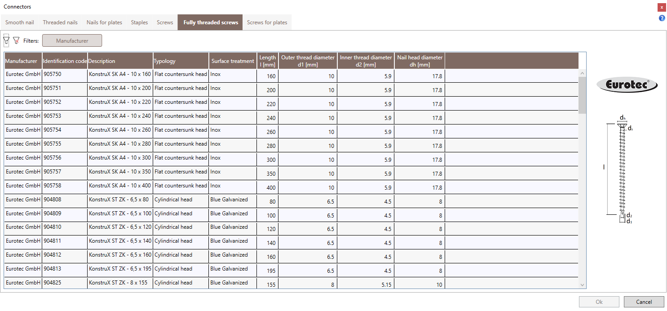Click outer diameter 6.5 in row 904809

tap(330, 216)
